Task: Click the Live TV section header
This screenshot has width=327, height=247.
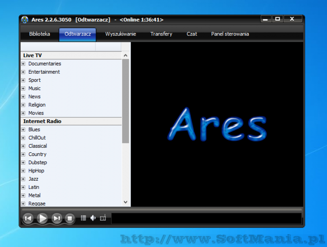Action: coord(71,56)
